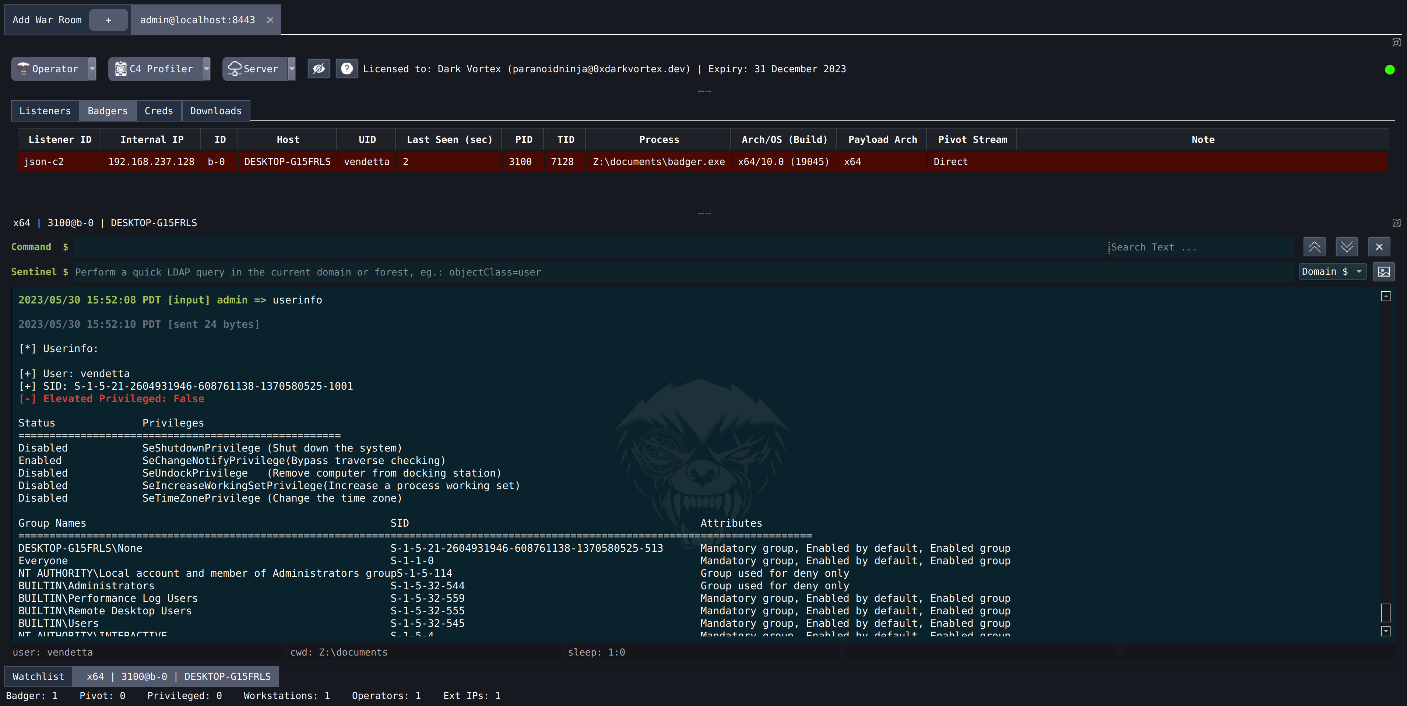Open the Listeners tab
The image size is (1407, 706).
pos(45,111)
